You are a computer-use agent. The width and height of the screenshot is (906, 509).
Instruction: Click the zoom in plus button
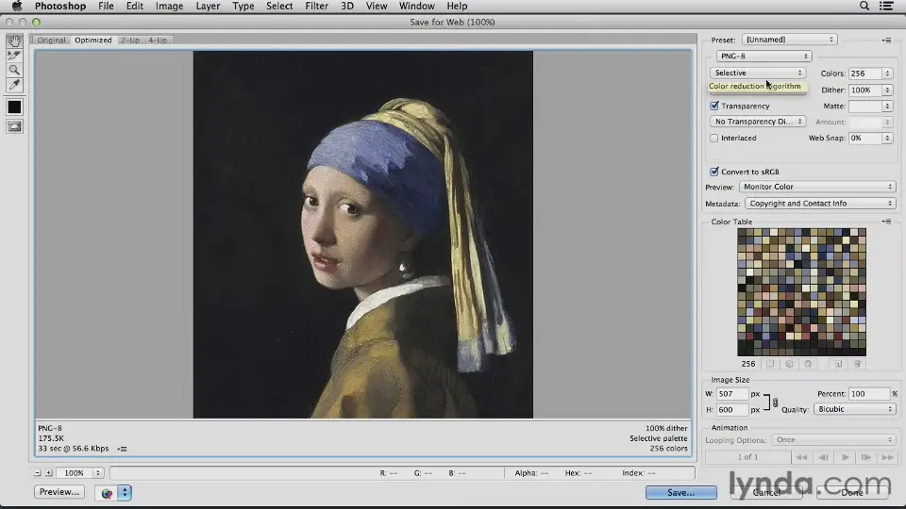48,472
